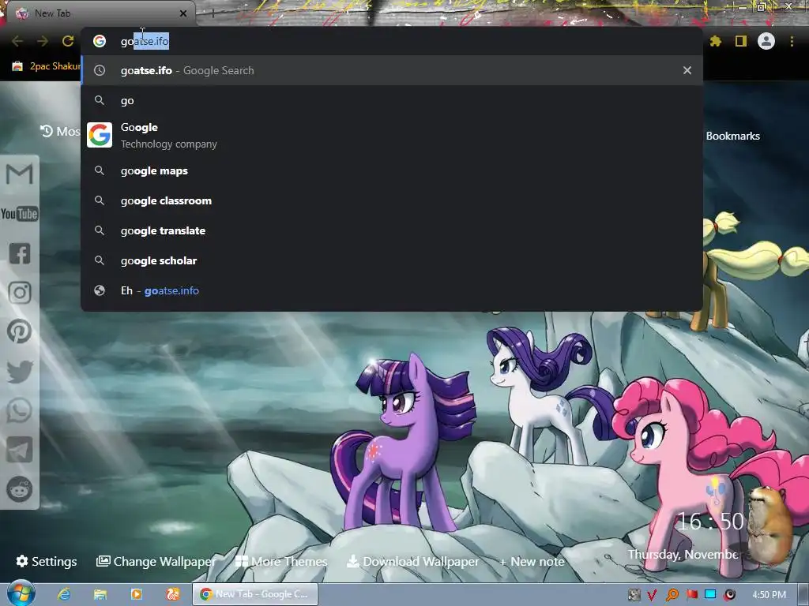The height and width of the screenshot is (606, 809).
Task: Open the extensions puzzle icon
Action: click(x=715, y=41)
